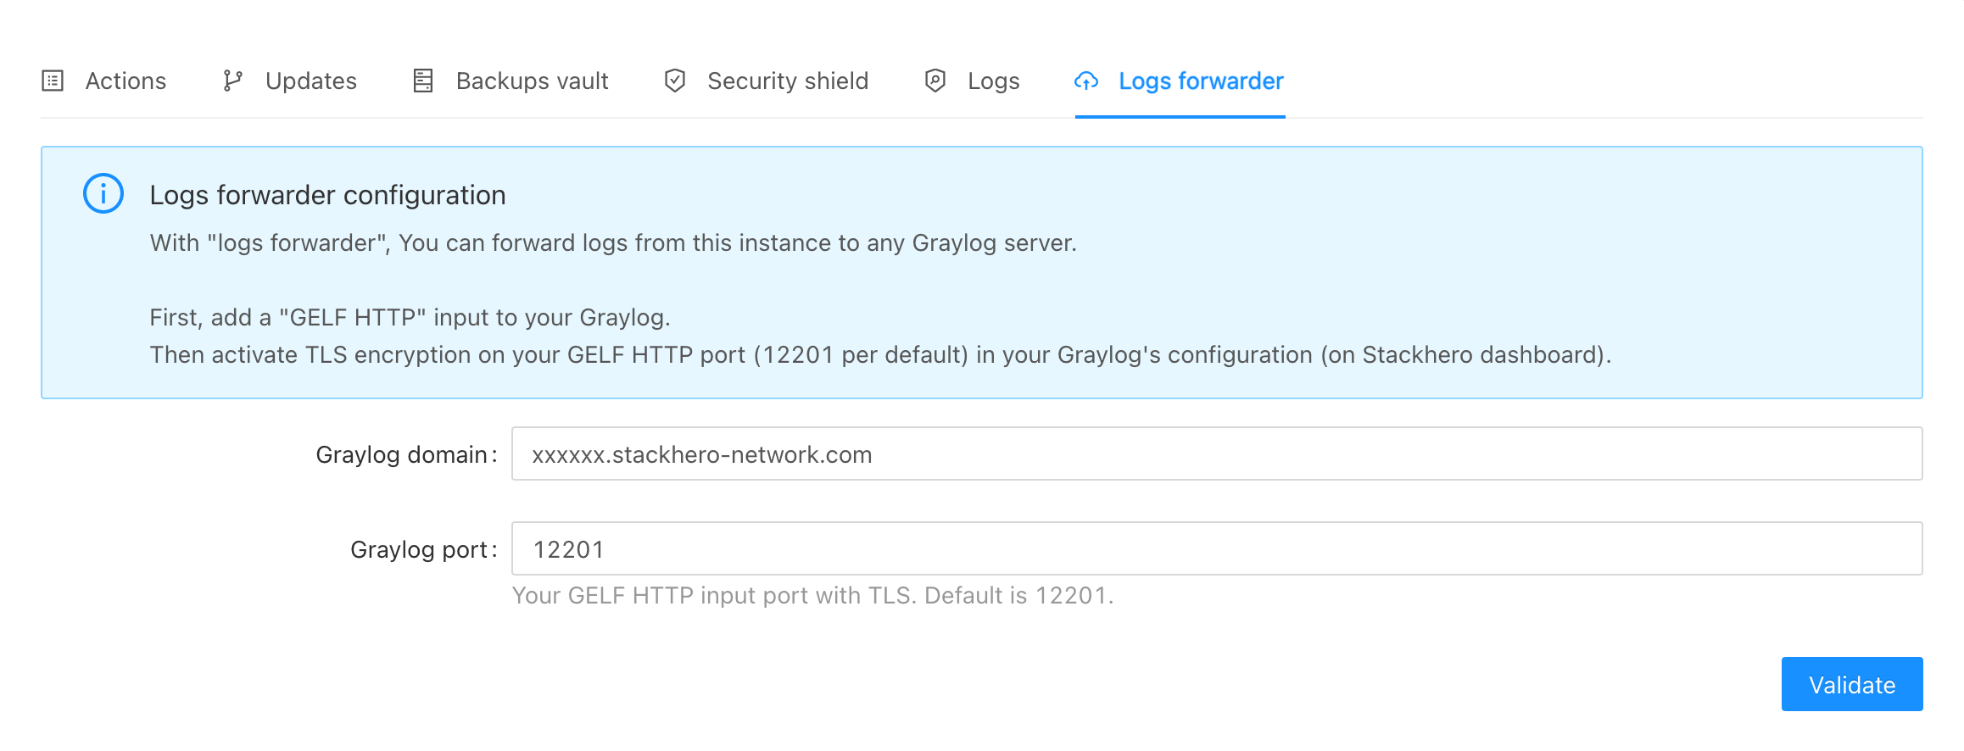Open the Actions tab label
The image size is (1964, 751).
pyautogui.click(x=126, y=81)
